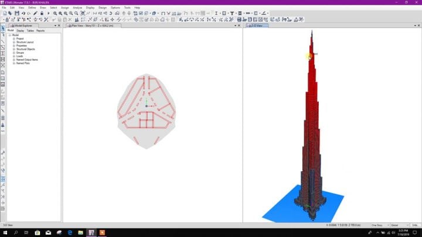Open the Analyze menu
This screenshot has height=237, width=422.
77,8
